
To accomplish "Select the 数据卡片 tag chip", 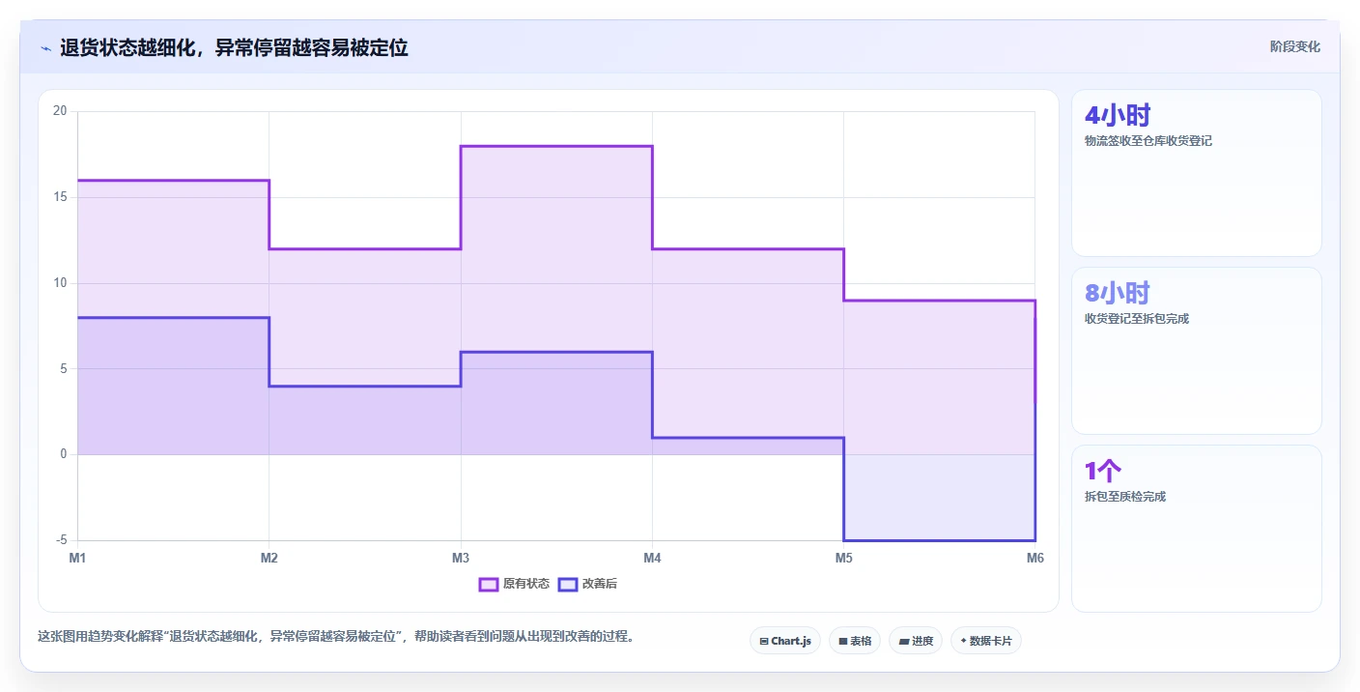I will coord(986,641).
